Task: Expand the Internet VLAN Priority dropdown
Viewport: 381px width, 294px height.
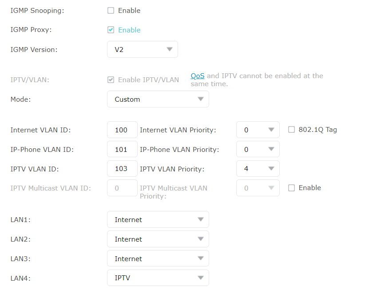Action: pyautogui.click(x=258, y=130)
